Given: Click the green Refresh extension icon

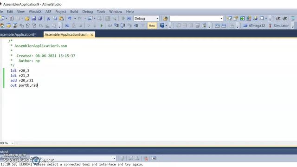Looking at the screenshot, I should click(x=242, y=19).
